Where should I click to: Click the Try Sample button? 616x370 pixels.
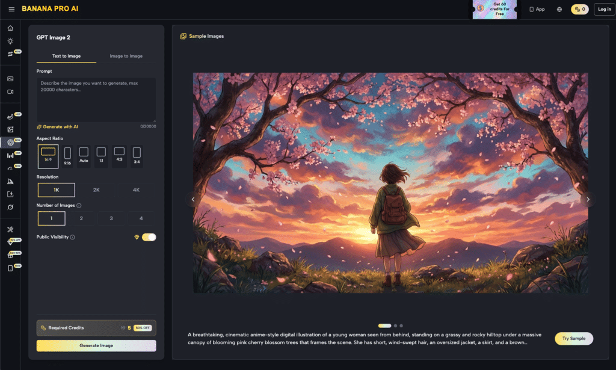click(x=573, y=339)
